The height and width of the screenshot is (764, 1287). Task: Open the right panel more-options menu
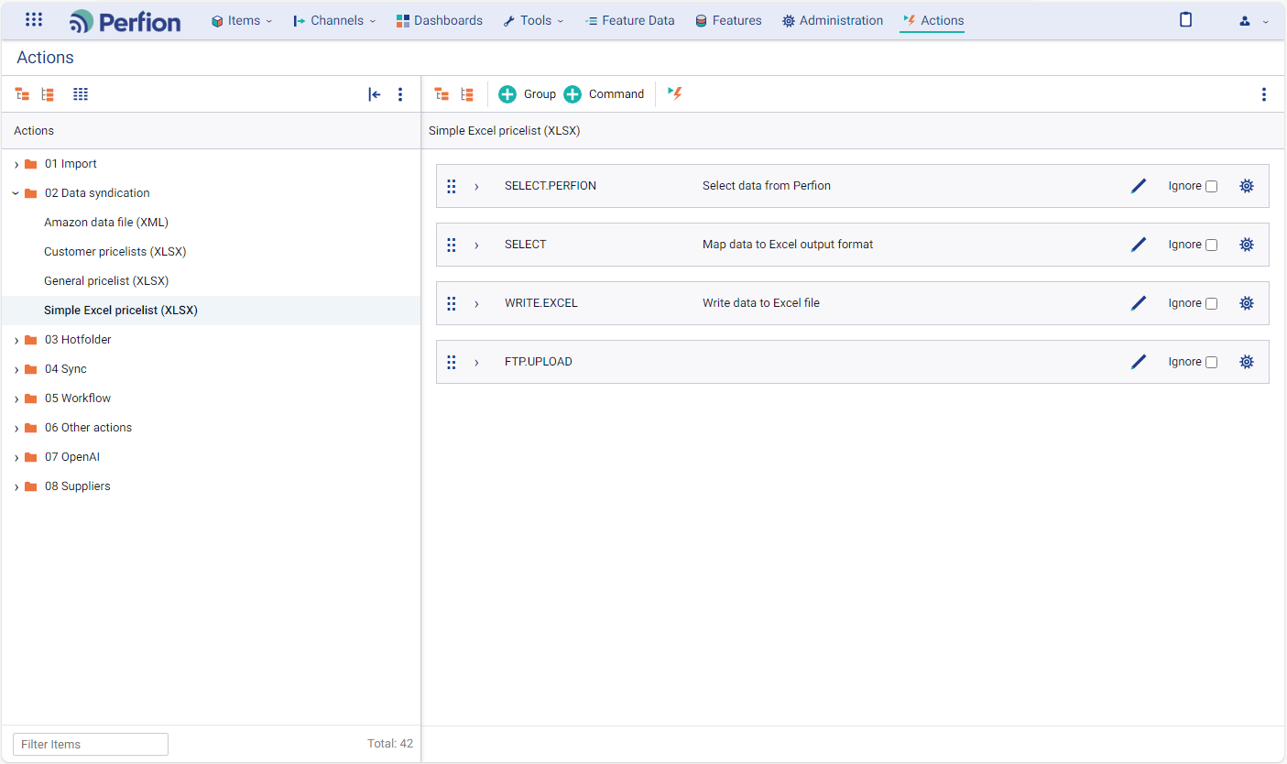(1264, 94)
